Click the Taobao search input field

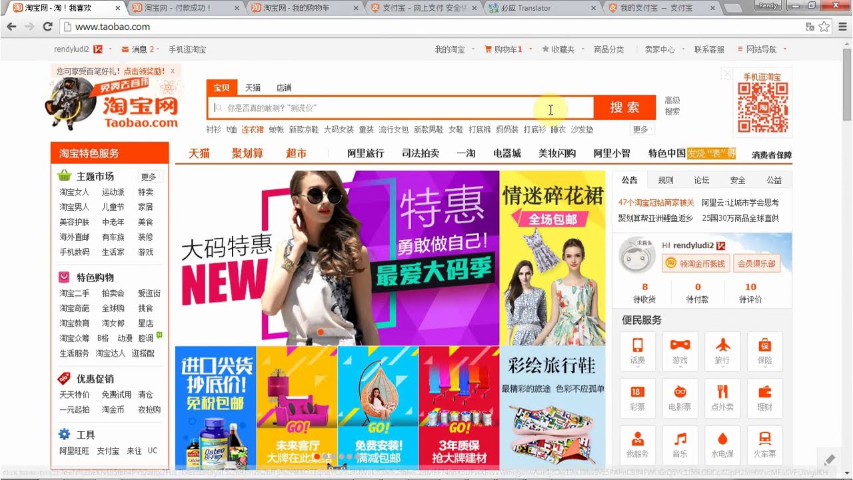(x=401, y=107)
